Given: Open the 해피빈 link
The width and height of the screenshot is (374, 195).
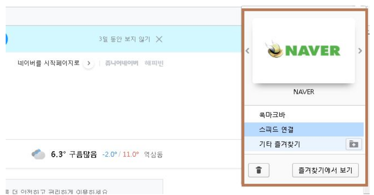Looking at the screenshot, I should click(154, 63).
